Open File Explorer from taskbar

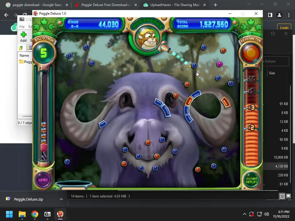click(22, 214)
